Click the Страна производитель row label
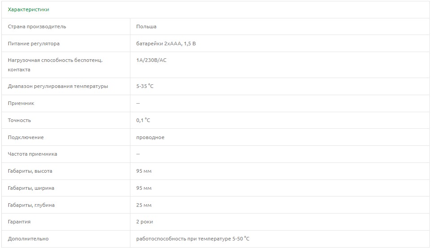This screenshot has width=432, height=249. [37, 26]
